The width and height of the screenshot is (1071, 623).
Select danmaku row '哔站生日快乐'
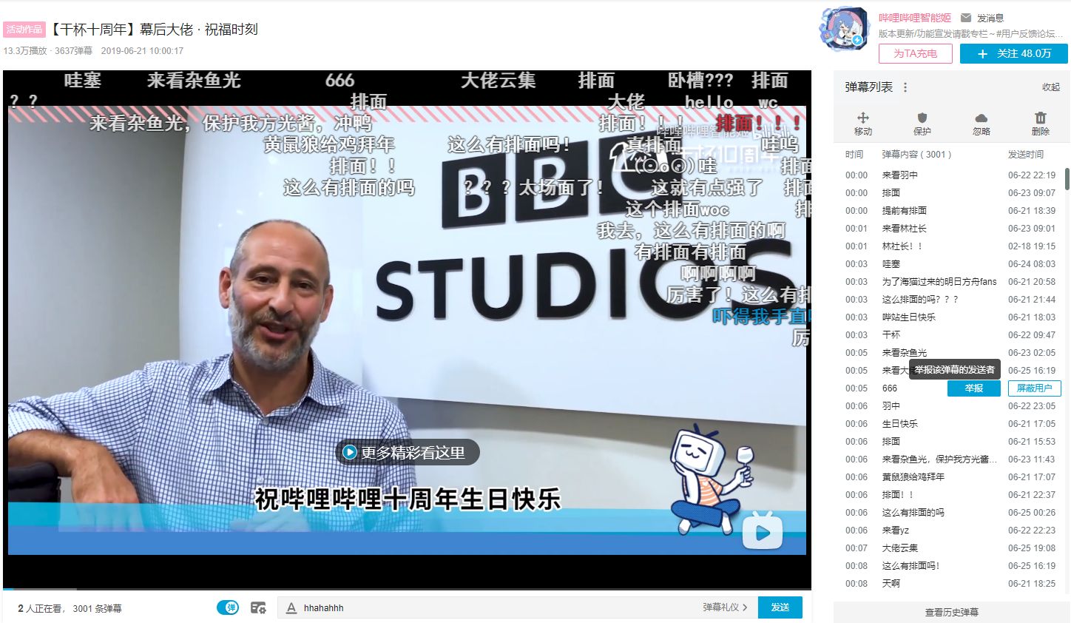point(952,317)
